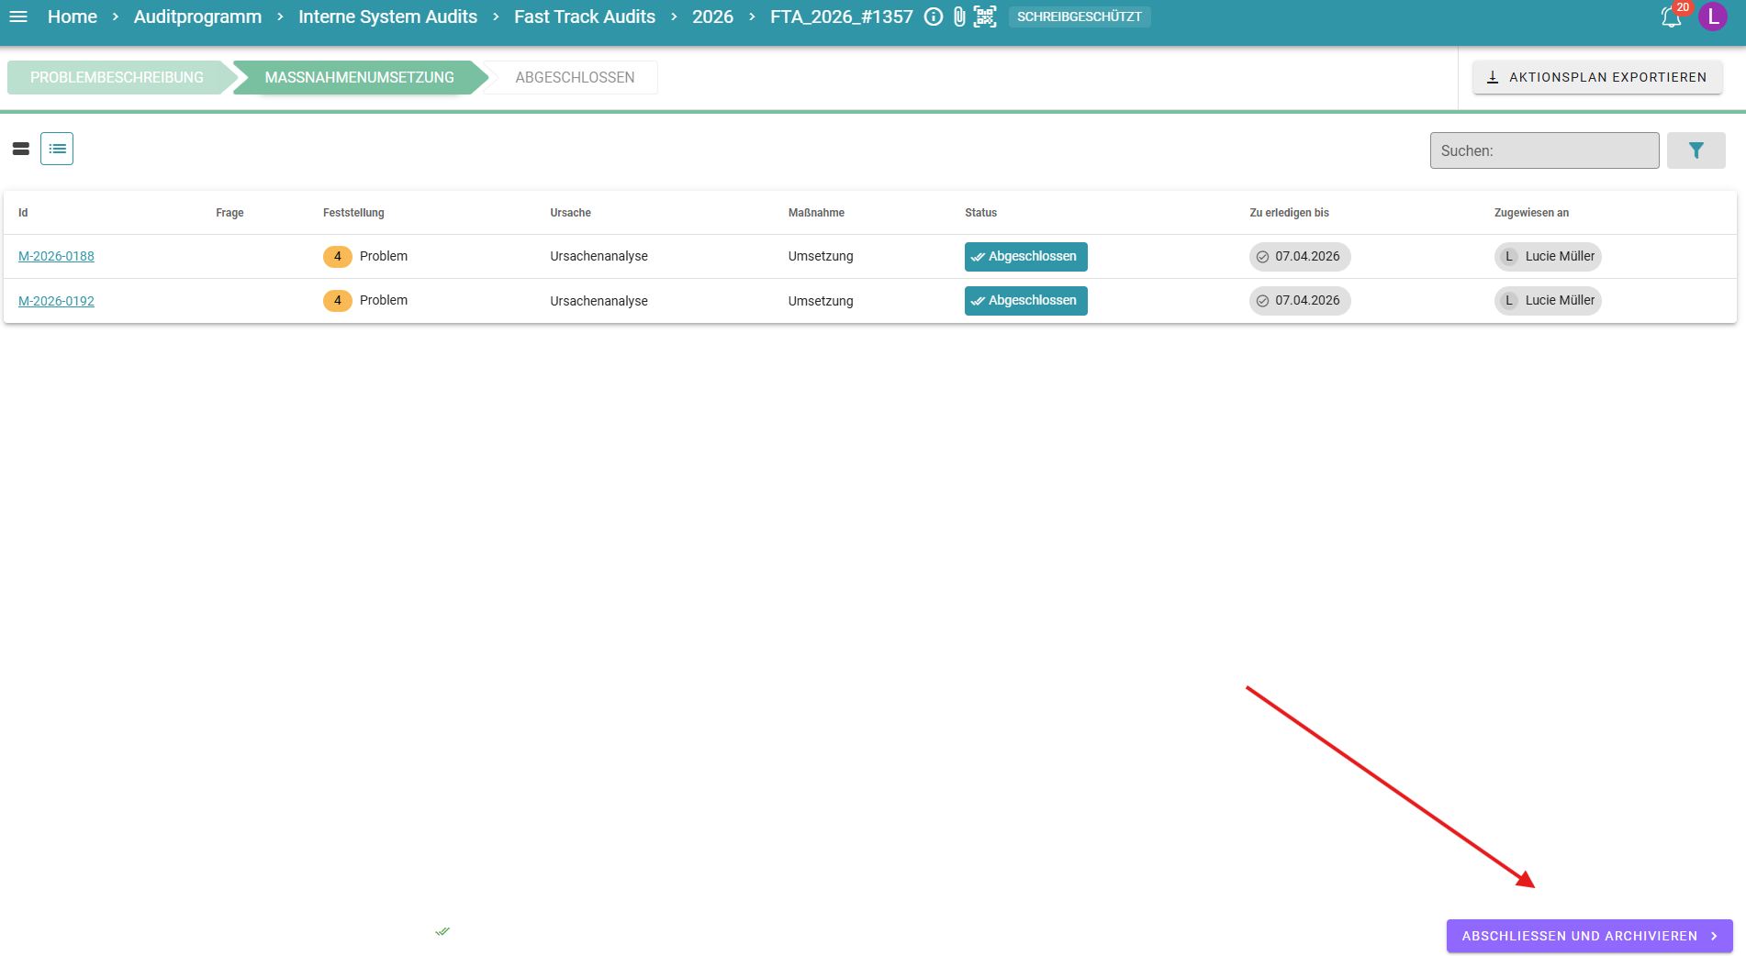Open measure M-2026-0192
Image resolution: width=1746 pixels, height=956 pixels.
[x=56, y=301]
